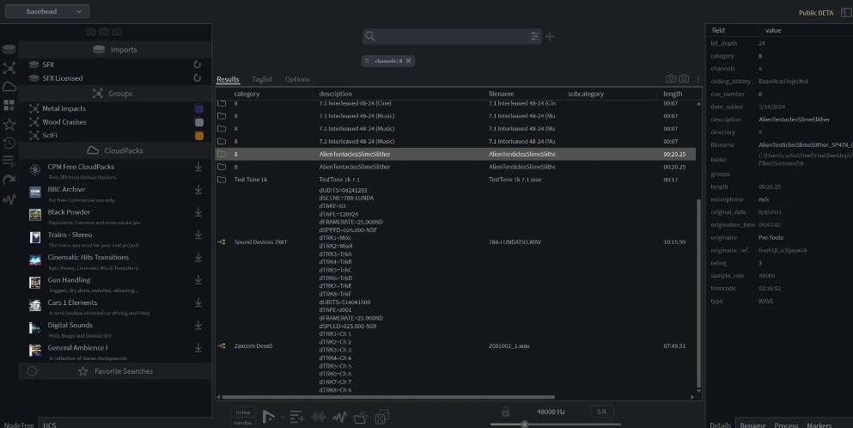This screenshot has width=853, height=428.
Task: Switch to the Taglist tab
Action: click(262, 79)
